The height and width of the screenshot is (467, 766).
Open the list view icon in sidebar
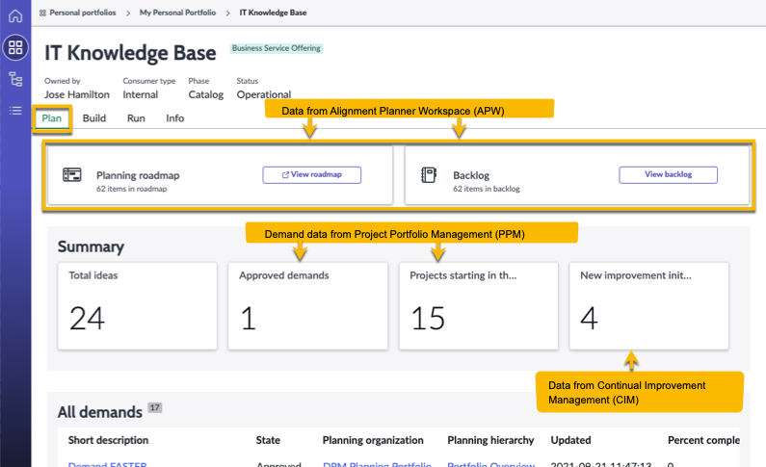point(15,111)
